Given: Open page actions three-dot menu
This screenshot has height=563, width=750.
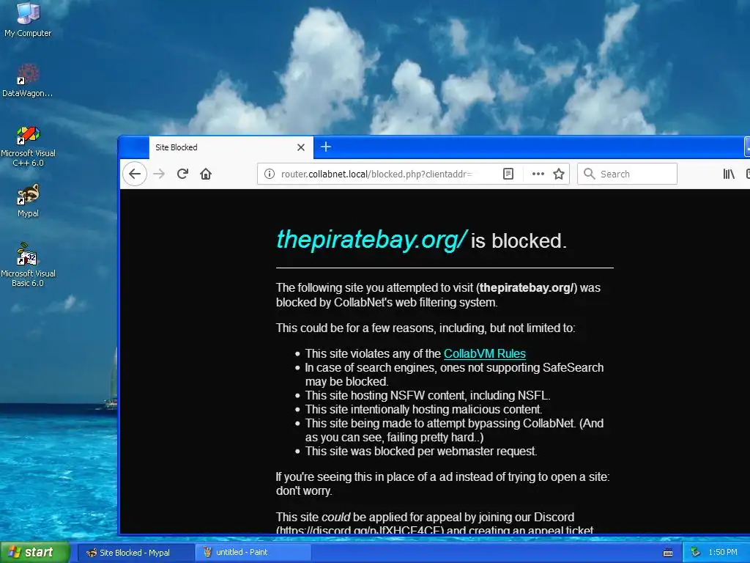Looking at the screenshot, I should pyautogui.click(x=538, y=174).
